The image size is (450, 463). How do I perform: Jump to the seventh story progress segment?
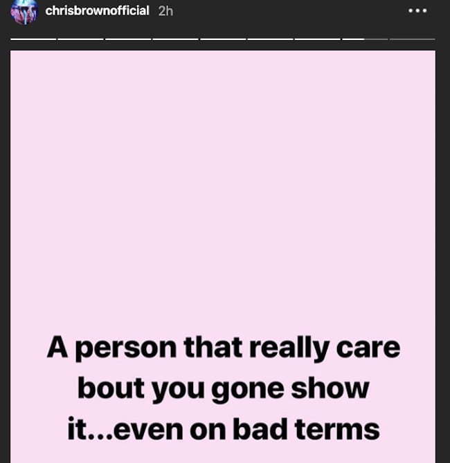coord(318,39)
